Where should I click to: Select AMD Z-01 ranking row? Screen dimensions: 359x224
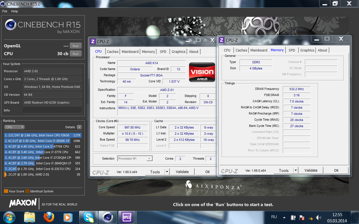coord(43,174)
